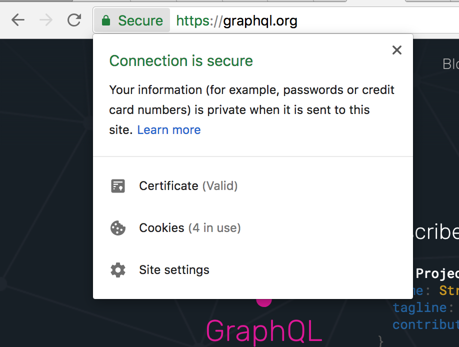The width and height of the screenshot is (459, 347).
Task: Click the GraphQL heading text
Action: (x=263, y=330)
